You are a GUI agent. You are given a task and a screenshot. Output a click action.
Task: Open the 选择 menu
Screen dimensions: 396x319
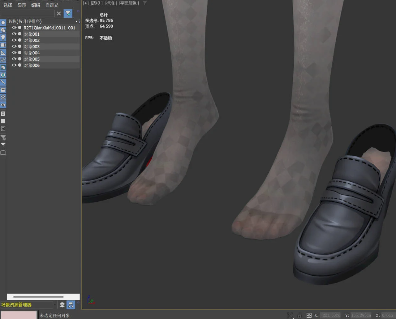8,5
